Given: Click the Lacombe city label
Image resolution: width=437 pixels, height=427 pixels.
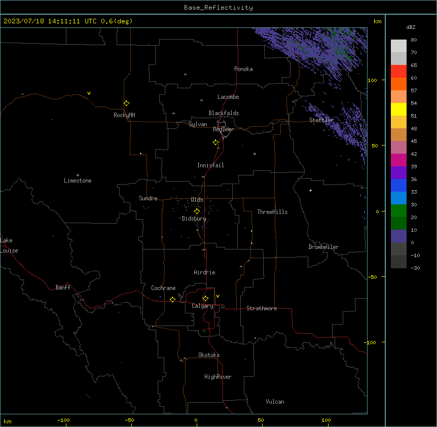Looking at the screenshot, I should (x=228, y=97).
